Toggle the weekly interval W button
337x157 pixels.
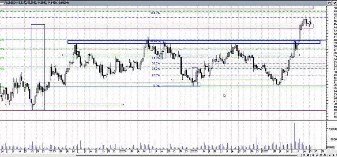click(x=308, y=155)
